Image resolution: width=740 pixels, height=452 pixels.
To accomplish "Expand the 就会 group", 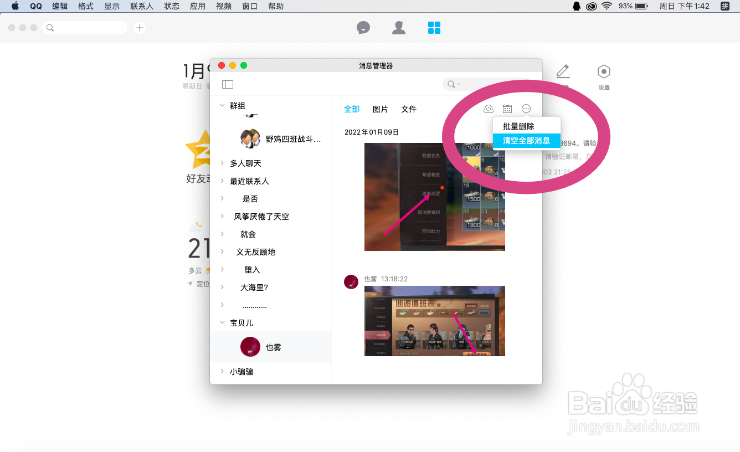I will [222, 234].
